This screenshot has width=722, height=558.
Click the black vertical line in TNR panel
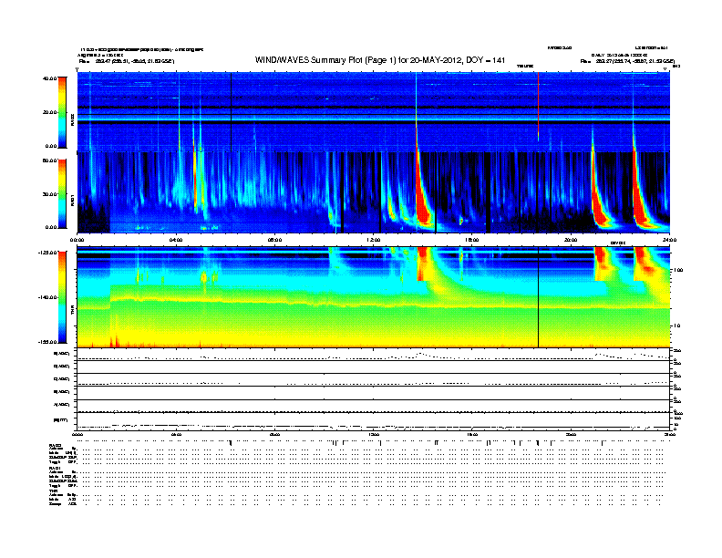click(538, 297)
